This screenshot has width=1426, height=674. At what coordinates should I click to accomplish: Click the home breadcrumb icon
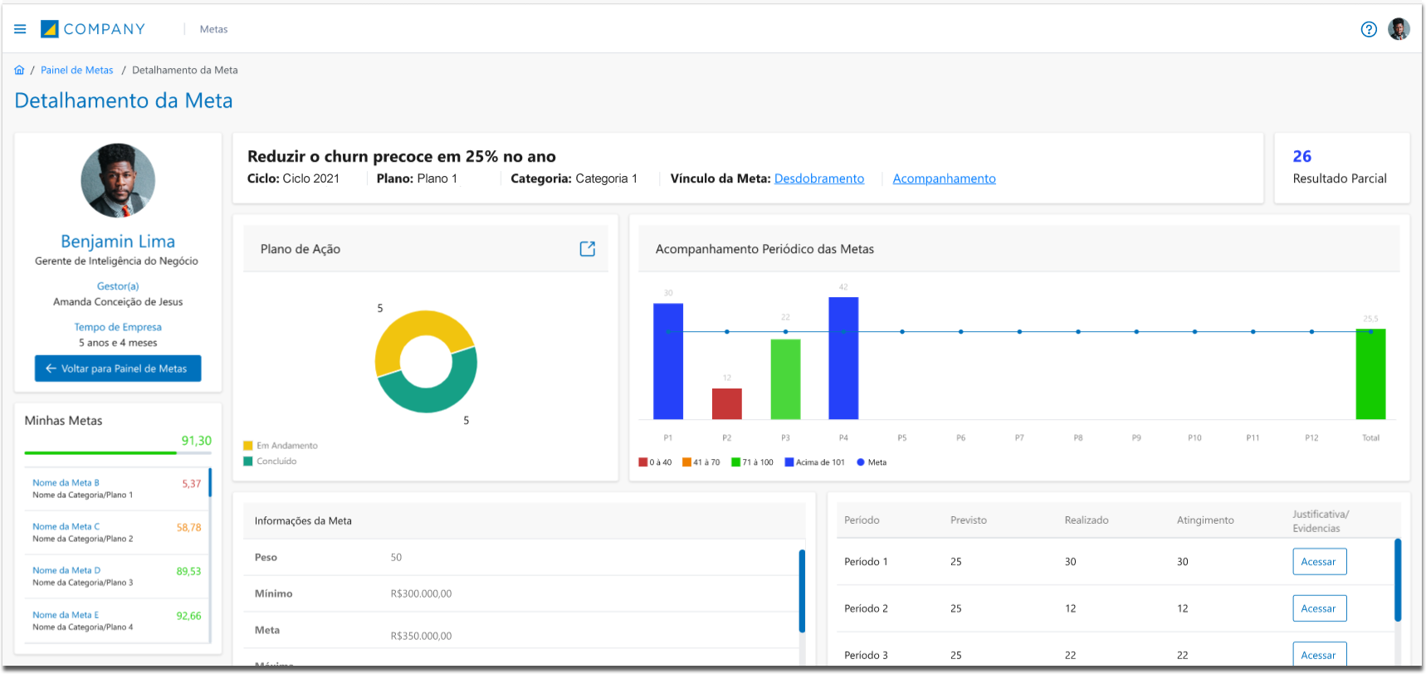tap(19, 71)
